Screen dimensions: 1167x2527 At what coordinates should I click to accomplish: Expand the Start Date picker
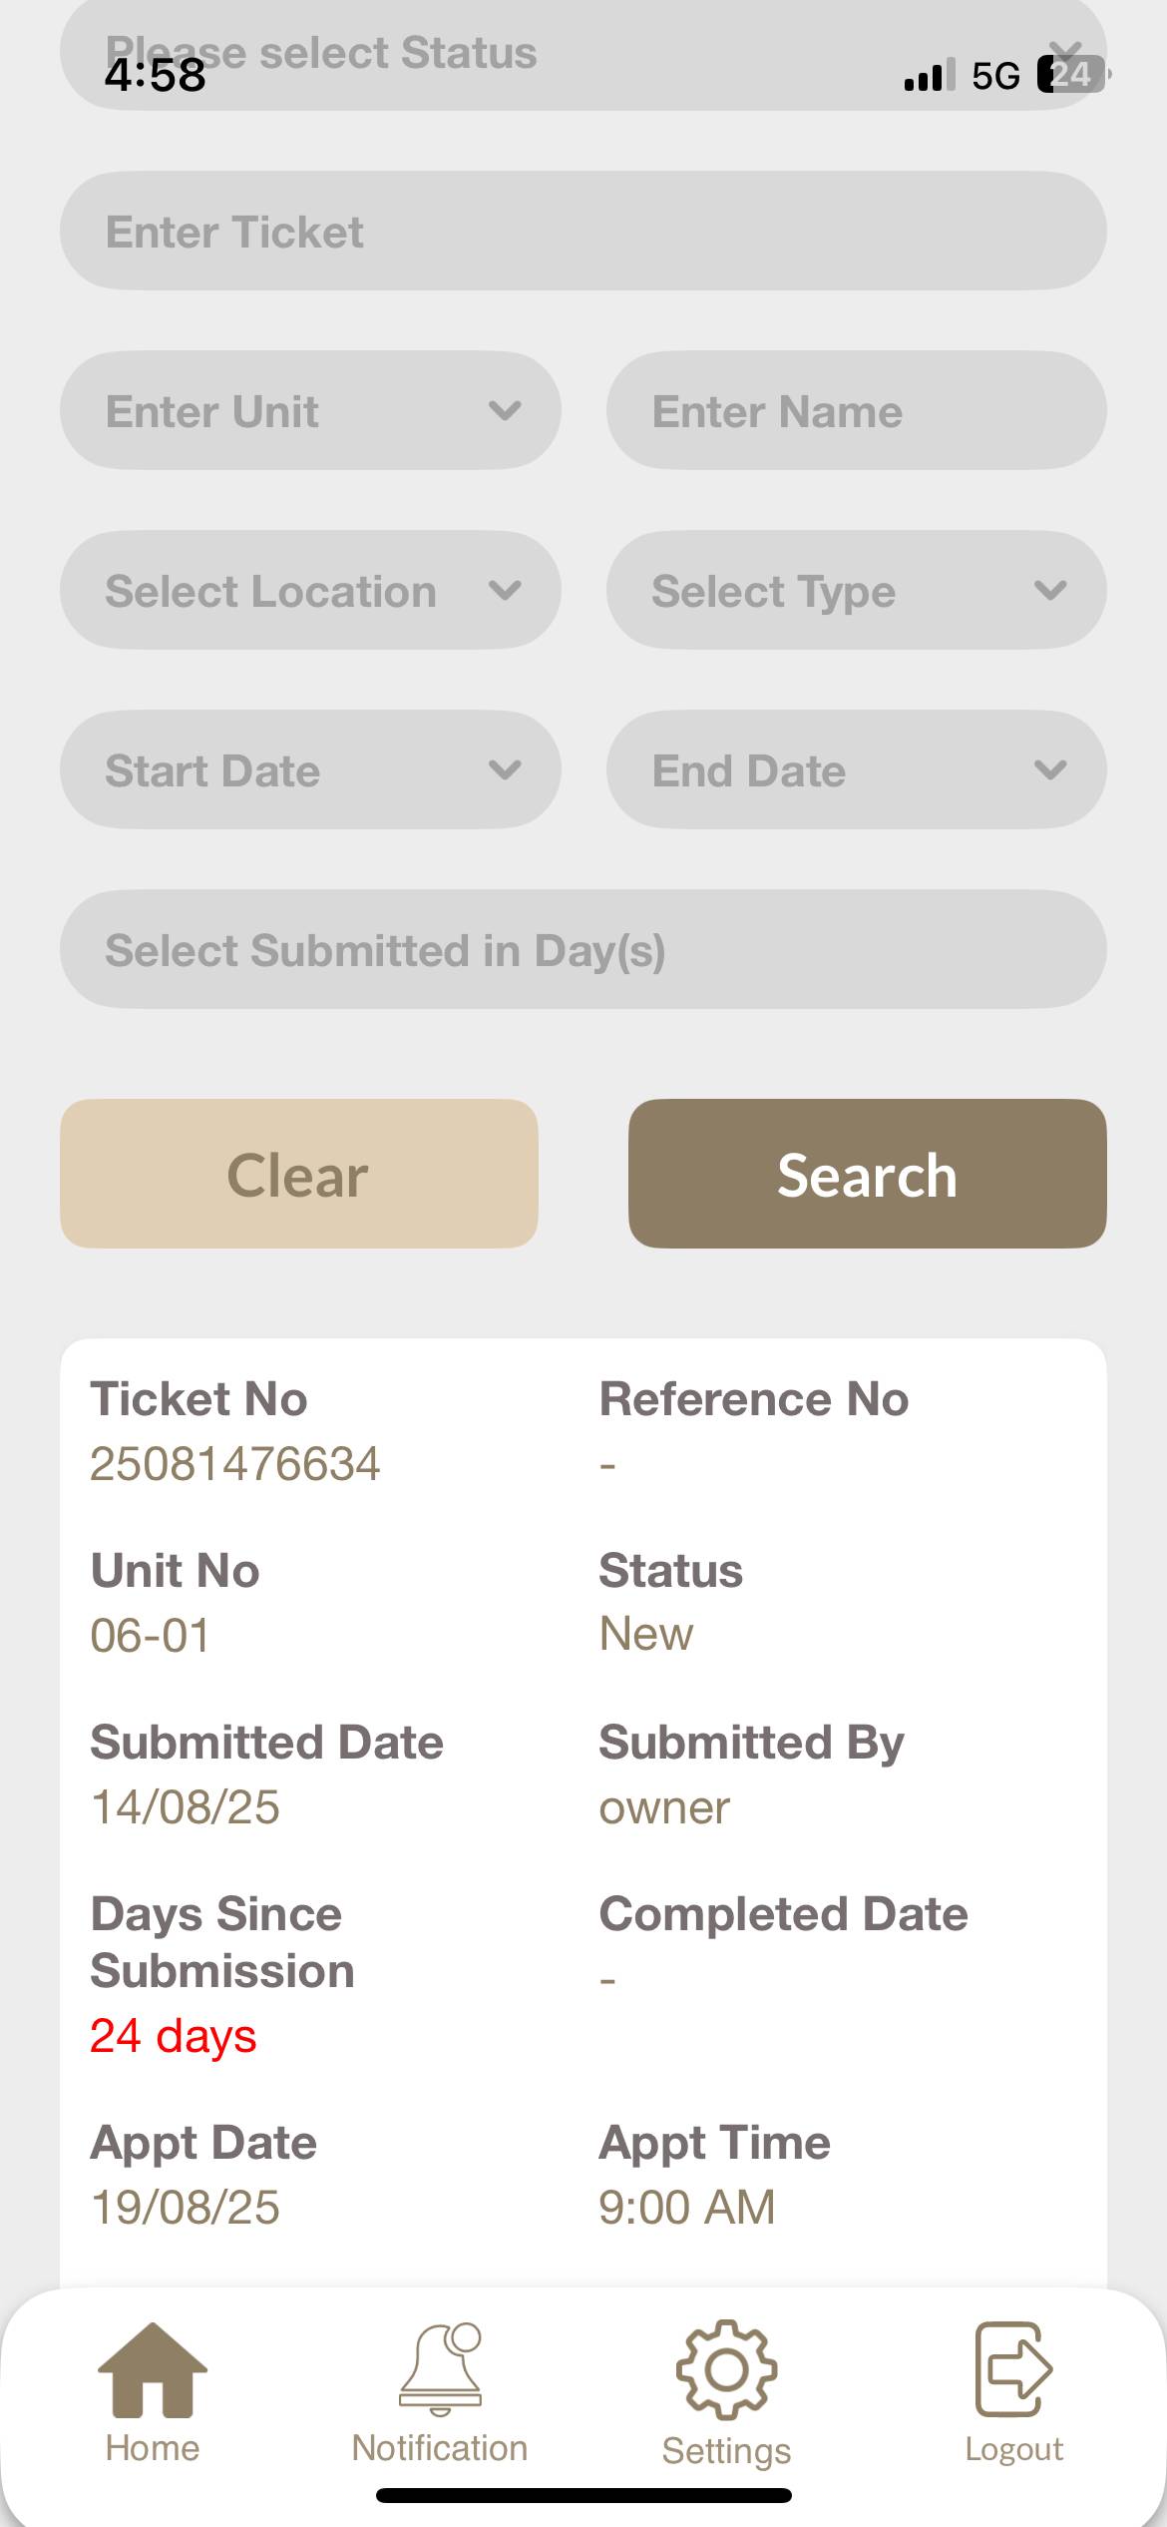coord(310,770)
